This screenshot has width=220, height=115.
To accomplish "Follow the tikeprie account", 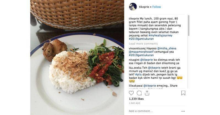I will (x=156, y=7).
